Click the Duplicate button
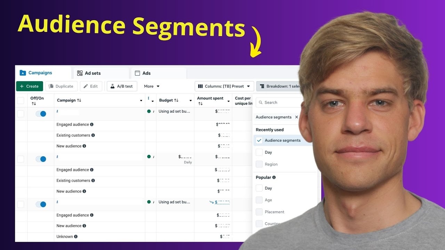The width and height of the screenshot is (445, 250). pos(61,86)
